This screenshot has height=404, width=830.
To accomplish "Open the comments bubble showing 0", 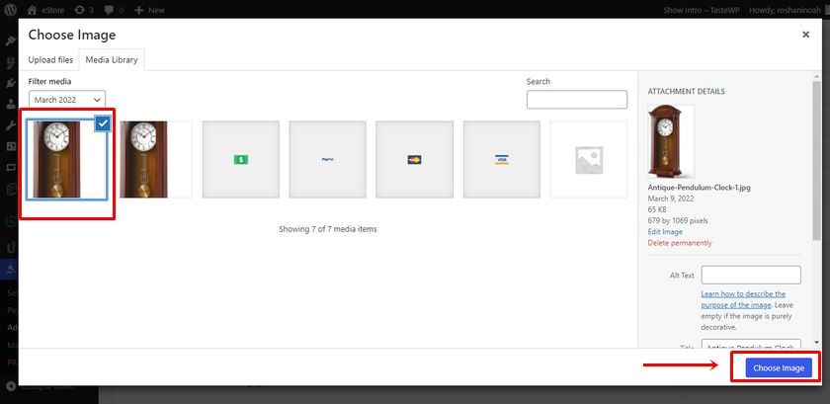I will pos(114,10).
